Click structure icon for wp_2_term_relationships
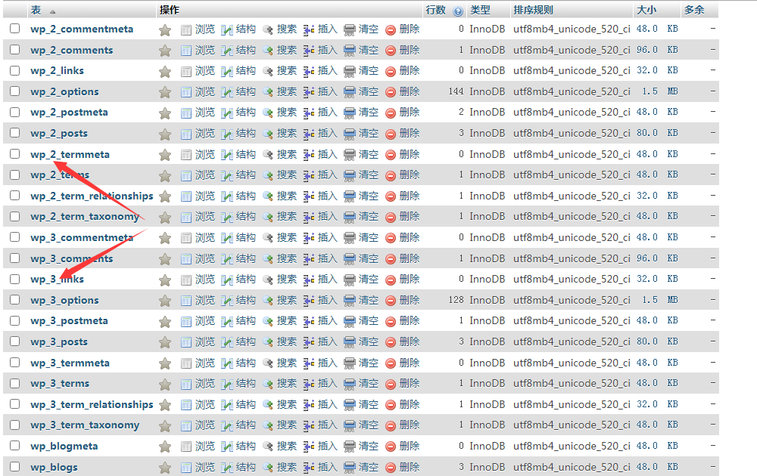757x476 pixels. [x=227, y=196]
